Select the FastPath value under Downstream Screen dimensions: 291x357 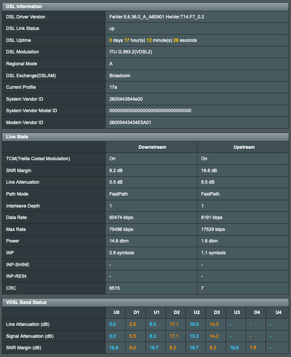click(117, 194)
